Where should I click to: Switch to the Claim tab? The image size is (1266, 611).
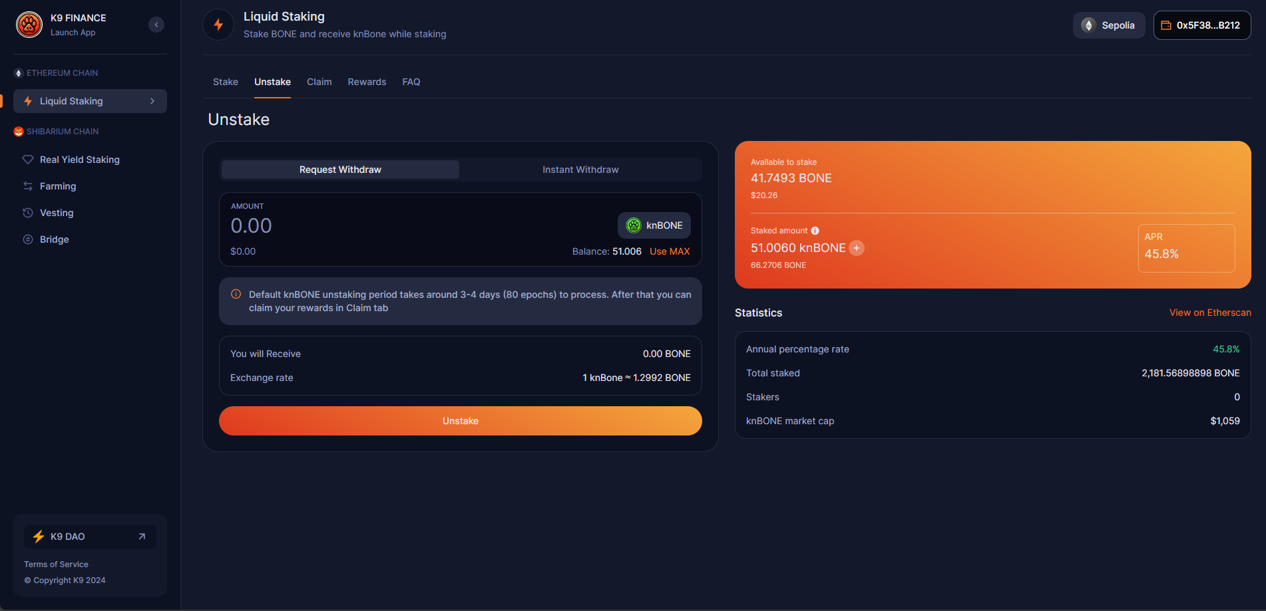click(x=319, y=82)
